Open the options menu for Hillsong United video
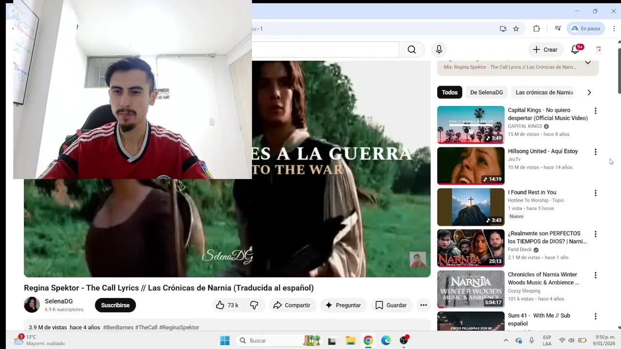 [595, 152]
